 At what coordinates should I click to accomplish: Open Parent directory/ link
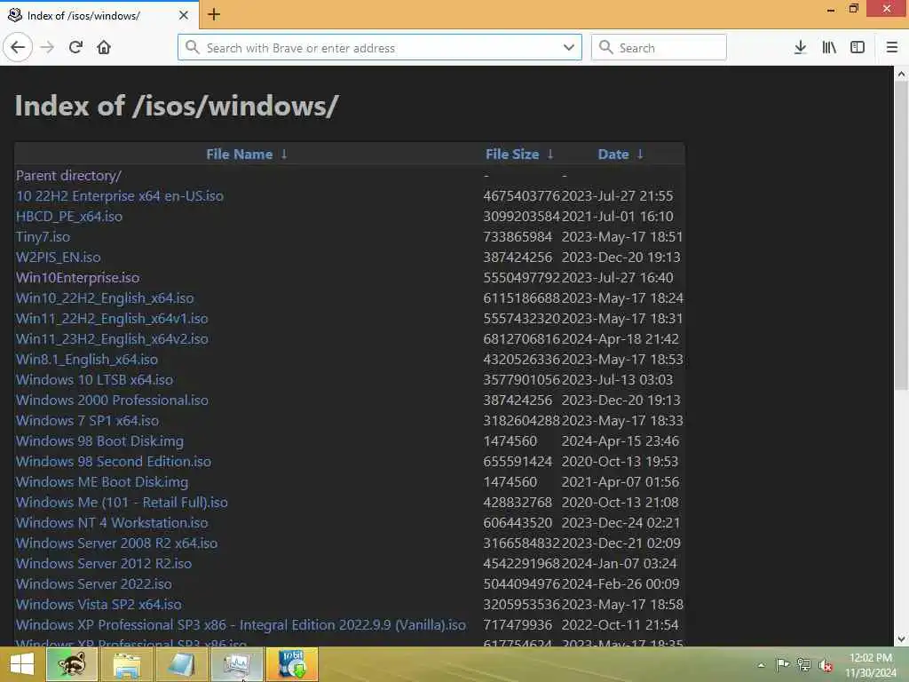(x=68, y=176)
